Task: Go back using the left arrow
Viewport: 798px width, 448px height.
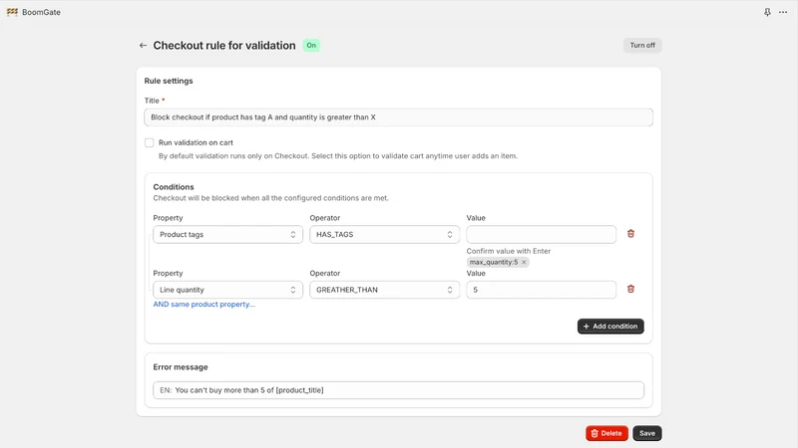Action: [x=143, y=45]
